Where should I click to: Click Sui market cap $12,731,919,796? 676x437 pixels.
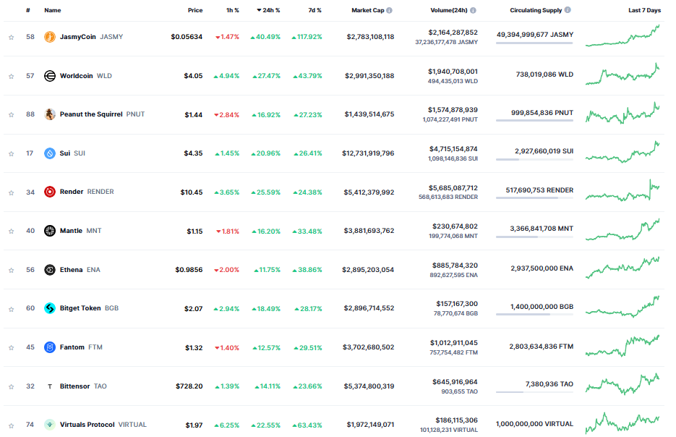[x=368, y=153]
